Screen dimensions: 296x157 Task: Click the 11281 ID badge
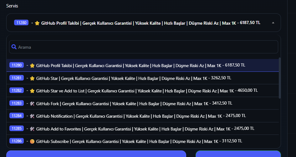click(17, 78)
